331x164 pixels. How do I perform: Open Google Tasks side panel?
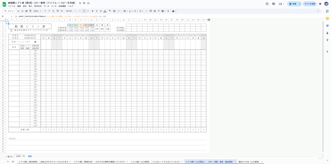tap(327, 26)
